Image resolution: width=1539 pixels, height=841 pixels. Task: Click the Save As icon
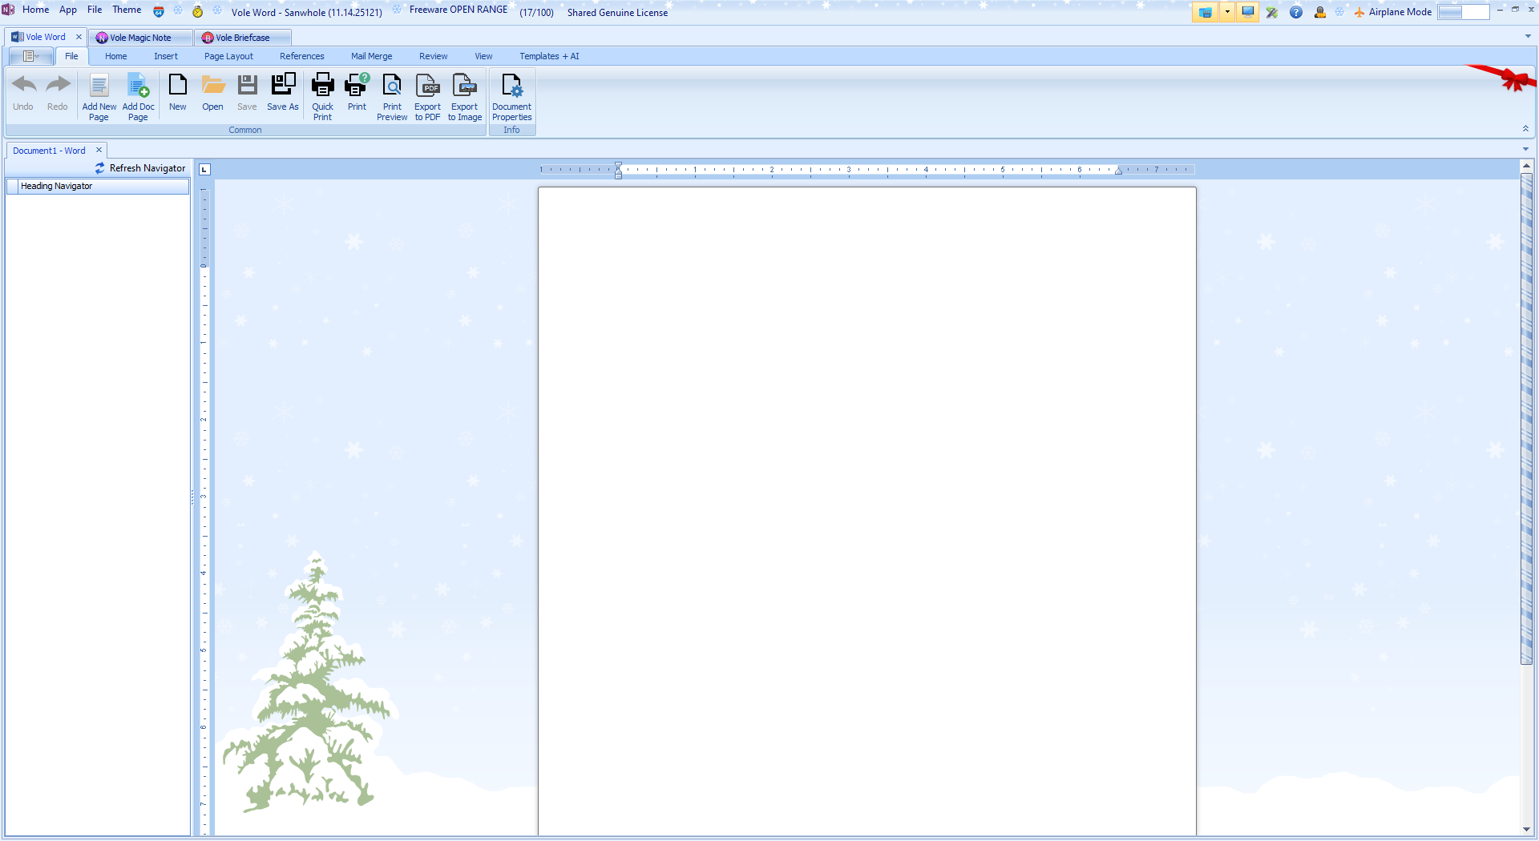pos(282,86)
